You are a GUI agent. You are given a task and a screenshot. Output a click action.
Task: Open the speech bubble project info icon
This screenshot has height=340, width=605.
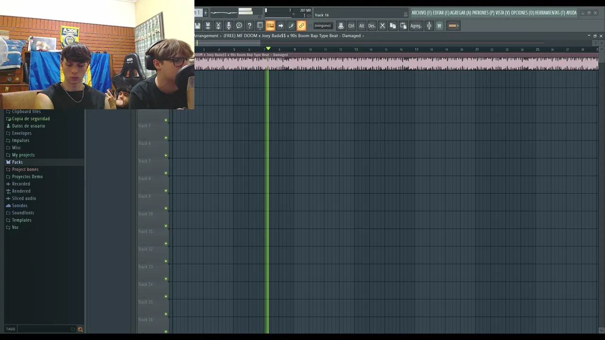pyautogui.click(x=239, y=25)
